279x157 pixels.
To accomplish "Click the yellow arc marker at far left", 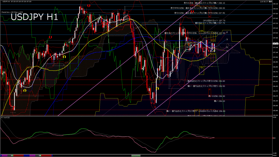I will pos(25,90).
